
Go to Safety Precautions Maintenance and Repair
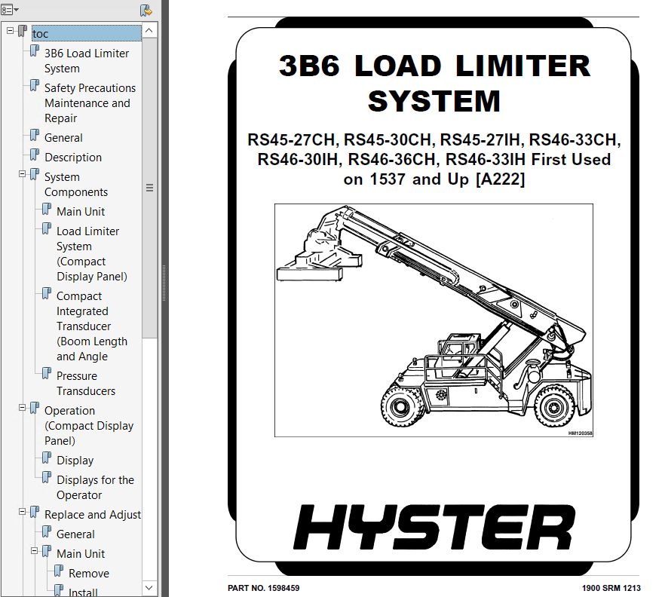click(90, 103)
